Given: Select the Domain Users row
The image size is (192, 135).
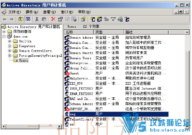Looking at the screenshot, I should (x=116, y=58).
